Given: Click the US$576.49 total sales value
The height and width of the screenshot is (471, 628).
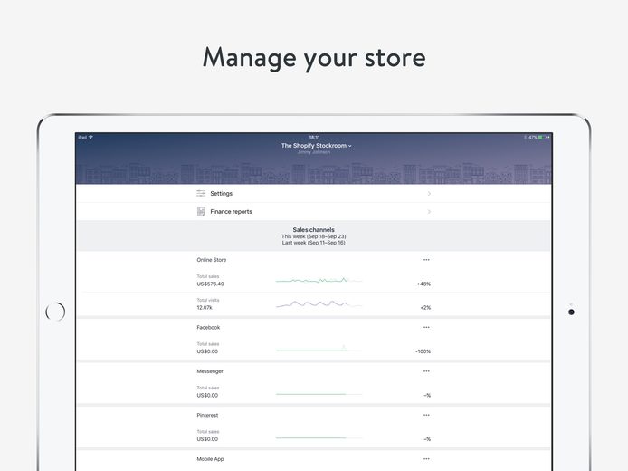Looking at the screenshot, I should (x=210, y=284).
